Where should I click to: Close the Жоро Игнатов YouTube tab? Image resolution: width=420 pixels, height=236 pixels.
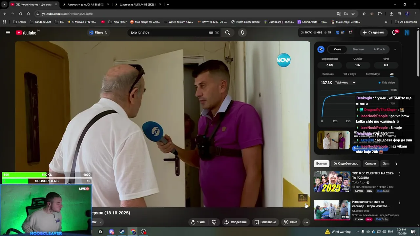[56, 5]
